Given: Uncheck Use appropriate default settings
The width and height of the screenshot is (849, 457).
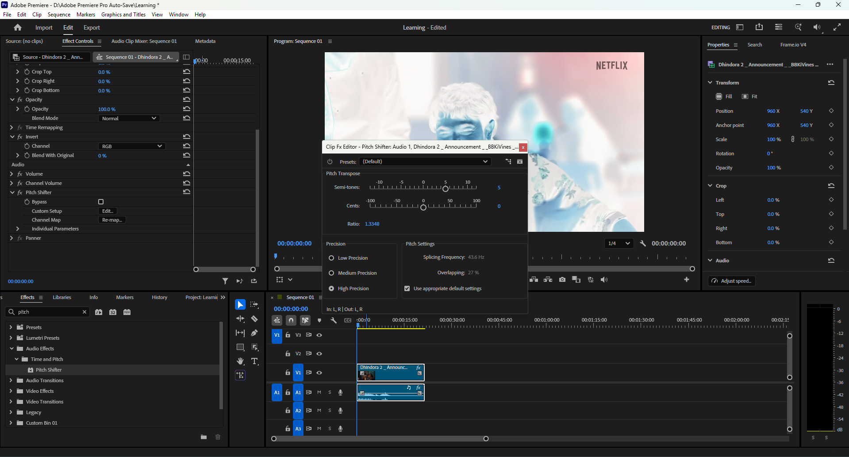Looking at the screenshot, I should (407, 288).
